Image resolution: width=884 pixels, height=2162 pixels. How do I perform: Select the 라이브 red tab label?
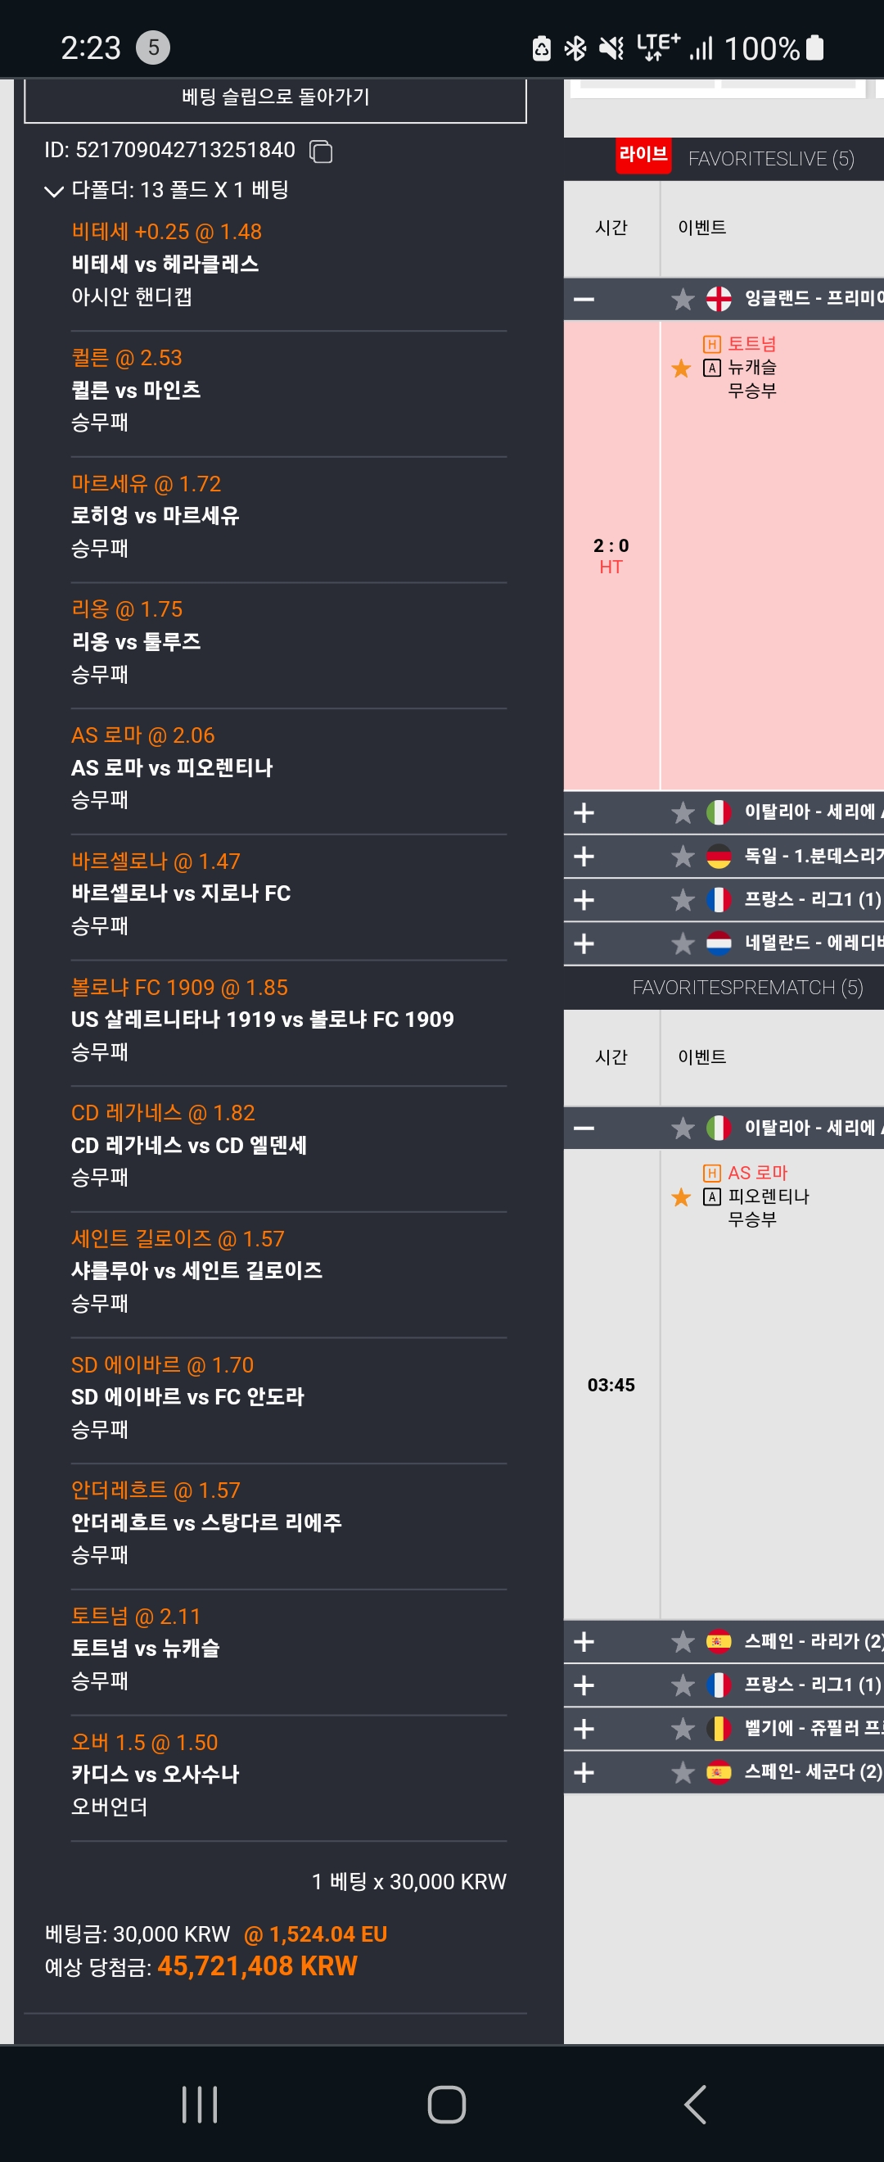click(643, 156)
